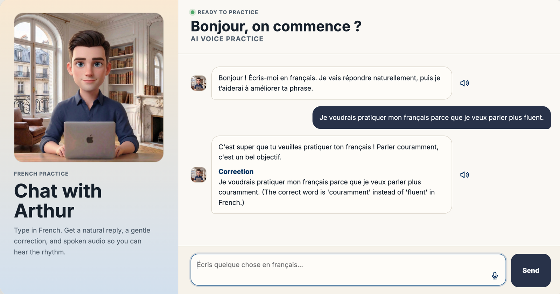
Task: Click the C'est super reply text
Action: click(328, 152)
